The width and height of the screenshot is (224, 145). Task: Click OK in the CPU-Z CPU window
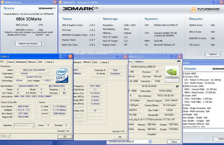pyautogui.click(x=65, y=137)
